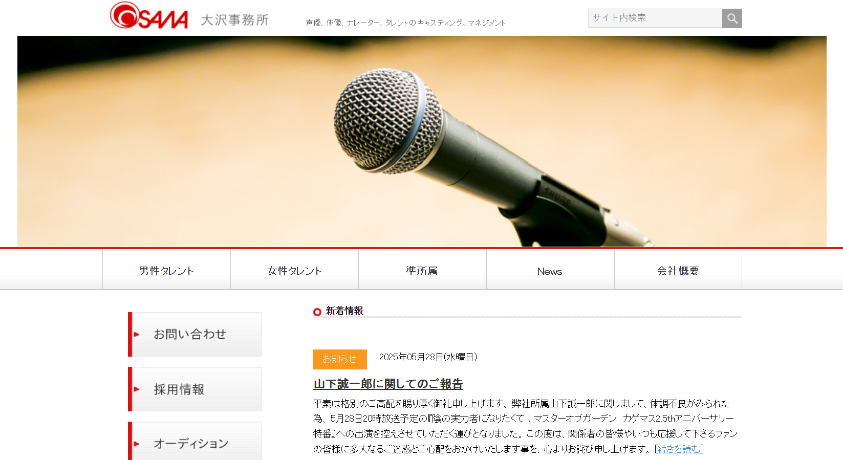Image resolution: width=843 pixels, height=460 pixels.
Task: Open the 採用情報 sidebar button
Action: coord(195,389)
